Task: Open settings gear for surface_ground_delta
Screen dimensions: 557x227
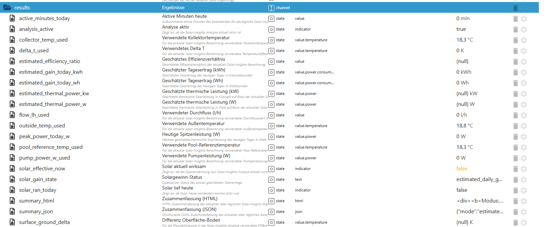Action: pos(524,223)
